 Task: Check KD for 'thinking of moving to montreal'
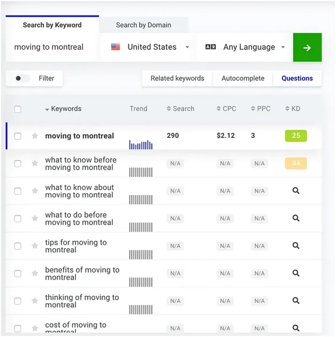[296, 301]
